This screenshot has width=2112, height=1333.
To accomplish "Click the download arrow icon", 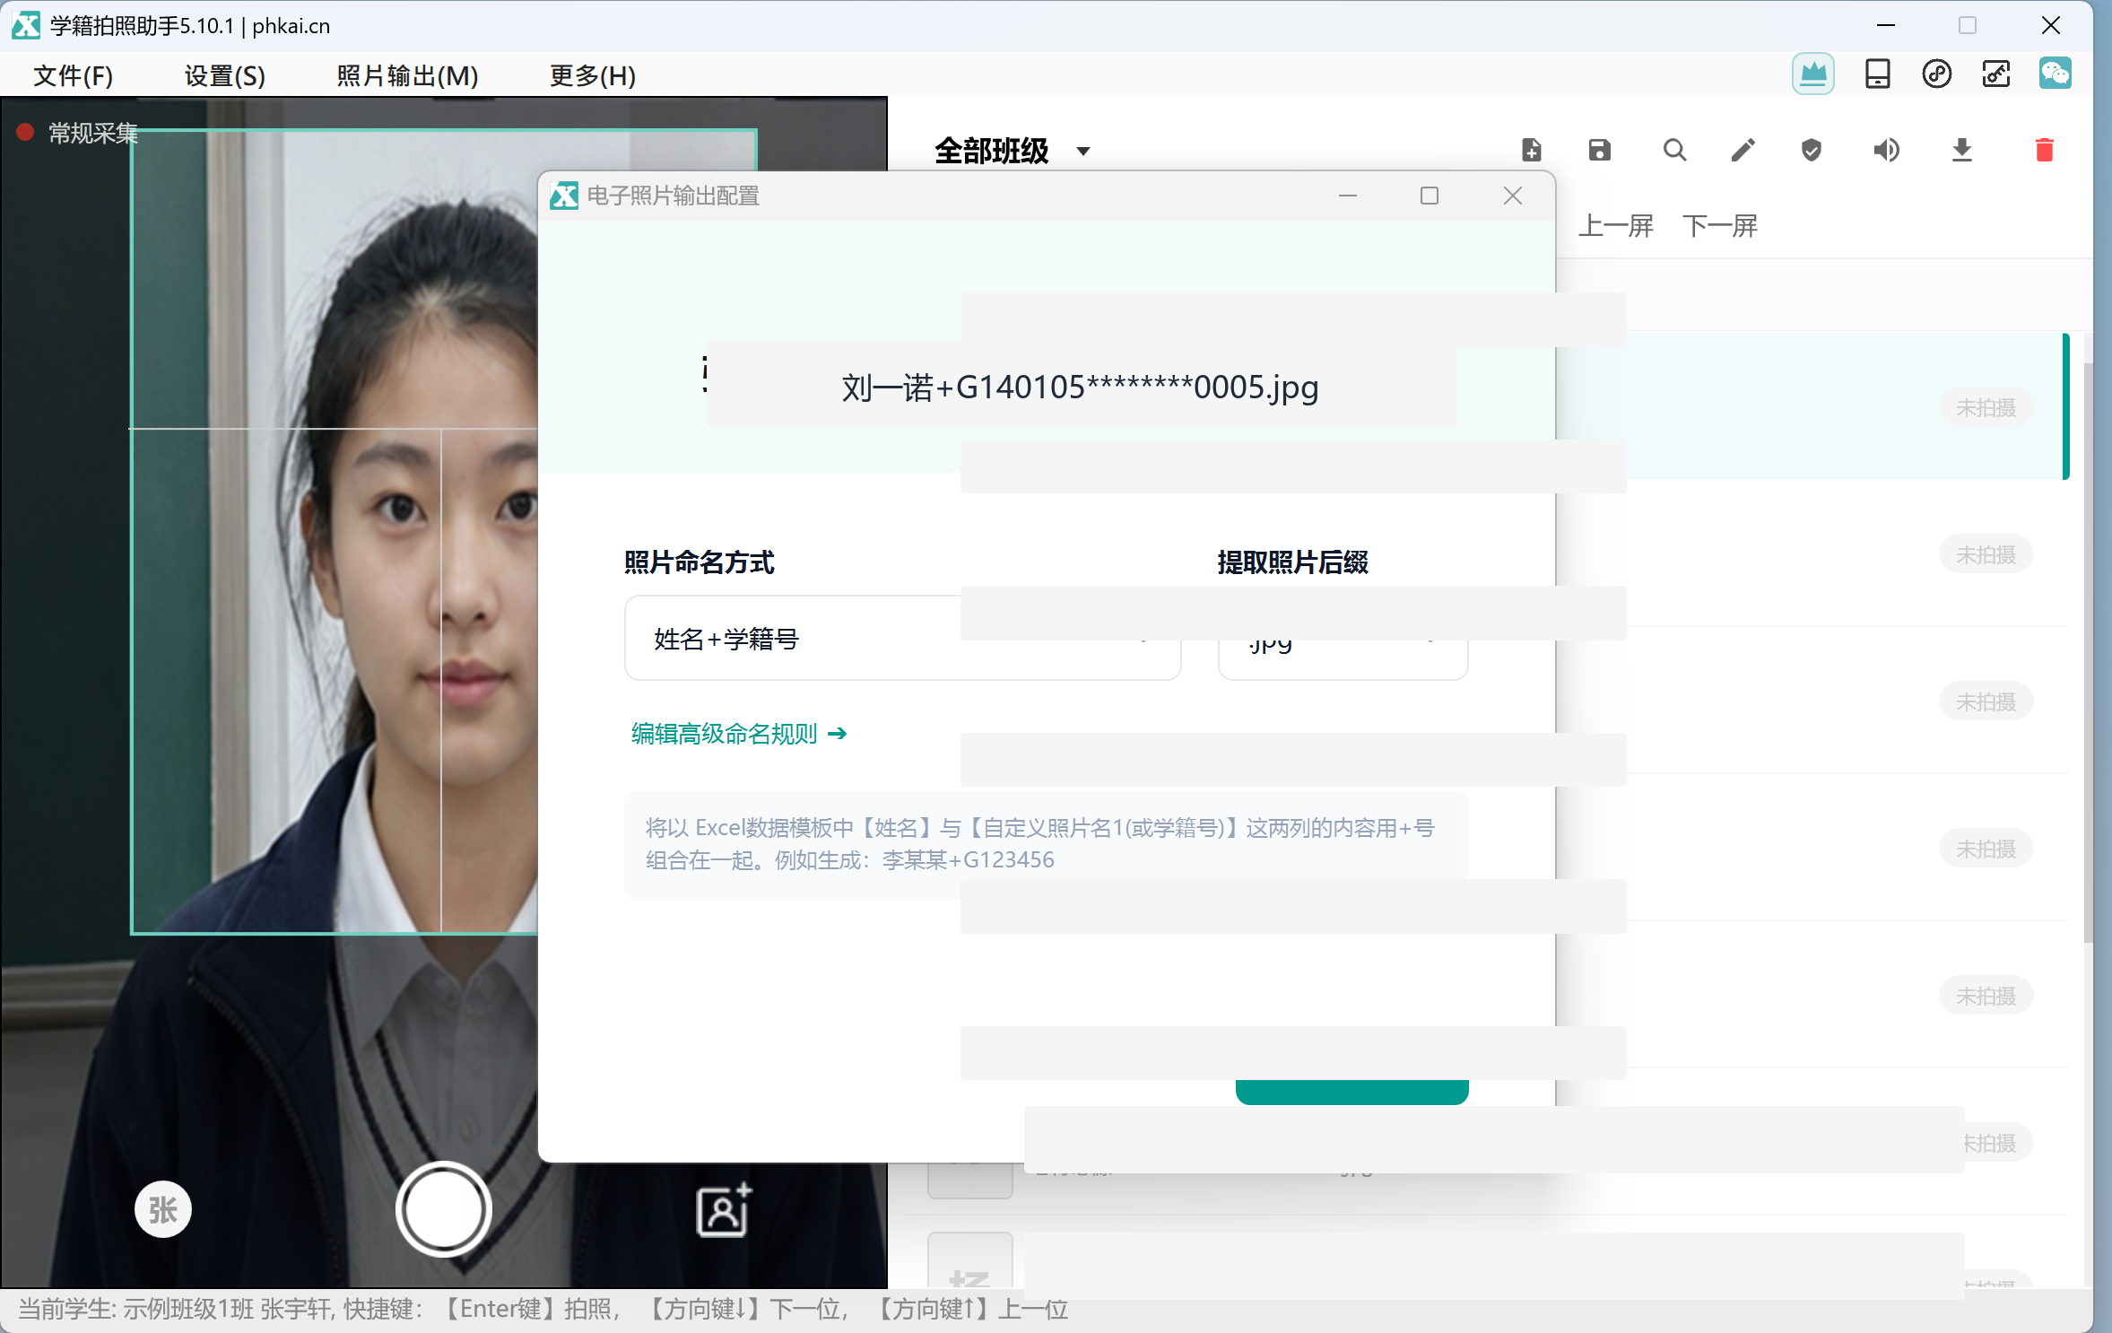I will [x=1961, y=150].
